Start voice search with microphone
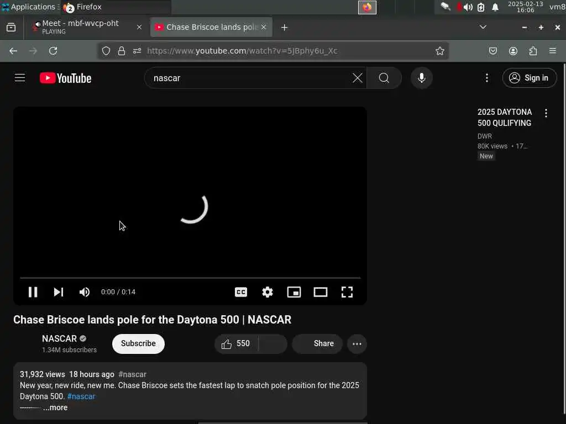The height and width of the screenshot is (424, 566). tap(422, 78)
